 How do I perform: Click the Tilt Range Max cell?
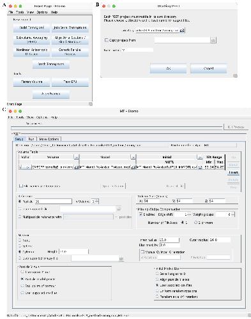[220, 167]
